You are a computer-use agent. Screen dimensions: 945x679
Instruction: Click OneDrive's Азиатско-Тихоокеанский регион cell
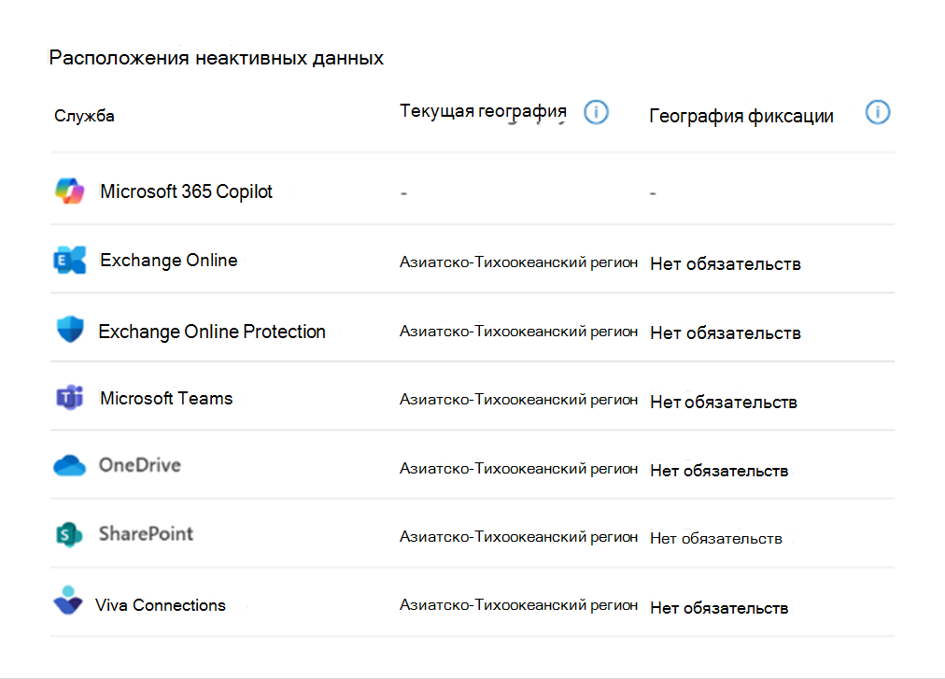pyautogui.click(x=518, y=469)
